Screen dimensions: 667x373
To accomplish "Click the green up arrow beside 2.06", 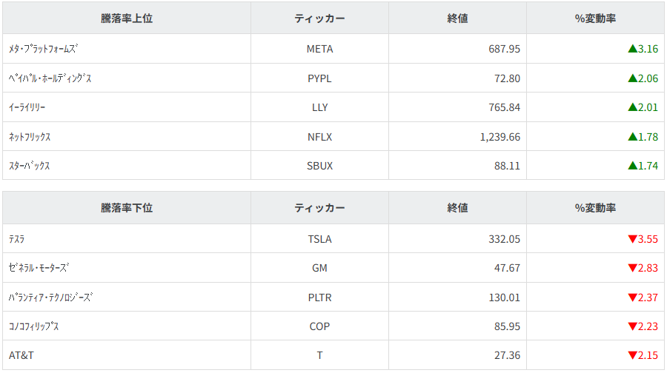I will (632, 78).
